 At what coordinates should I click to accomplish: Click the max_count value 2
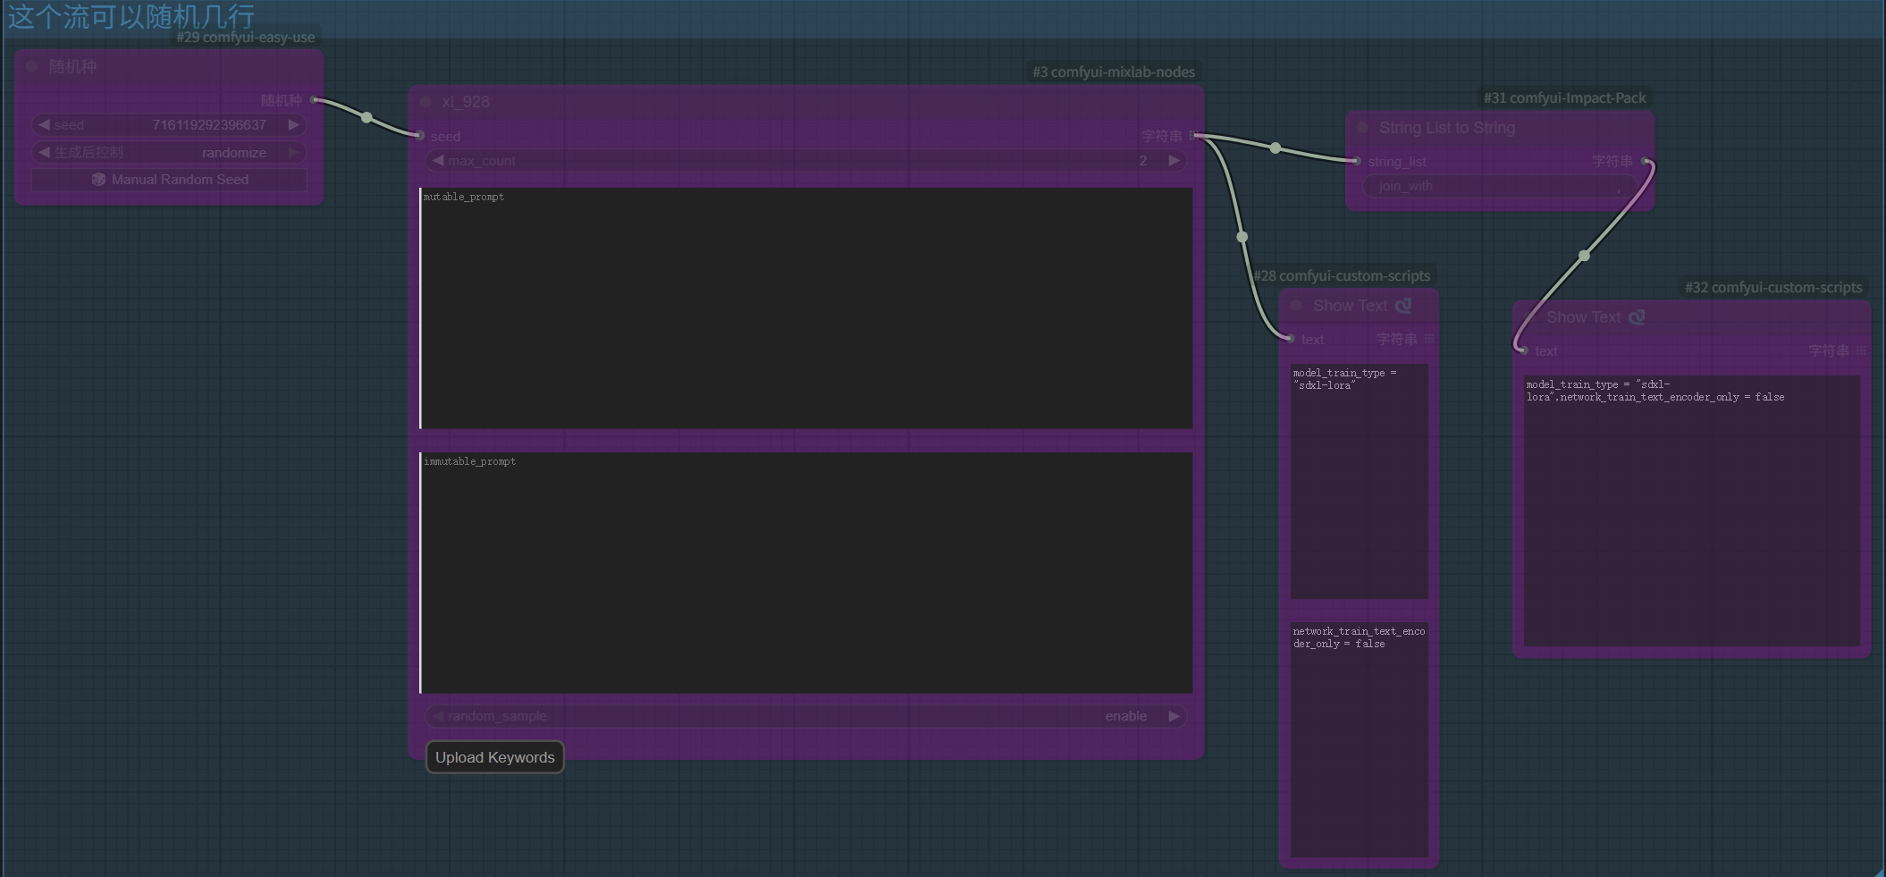[1142, 161]
